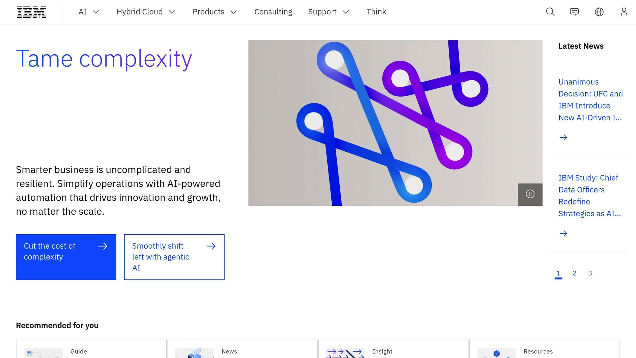
Task: Click the IBM logo
Action: (x=31, y=12)
